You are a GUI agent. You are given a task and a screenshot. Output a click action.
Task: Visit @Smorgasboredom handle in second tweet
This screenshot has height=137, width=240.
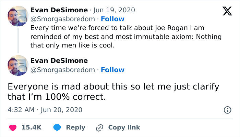[62, 70]
